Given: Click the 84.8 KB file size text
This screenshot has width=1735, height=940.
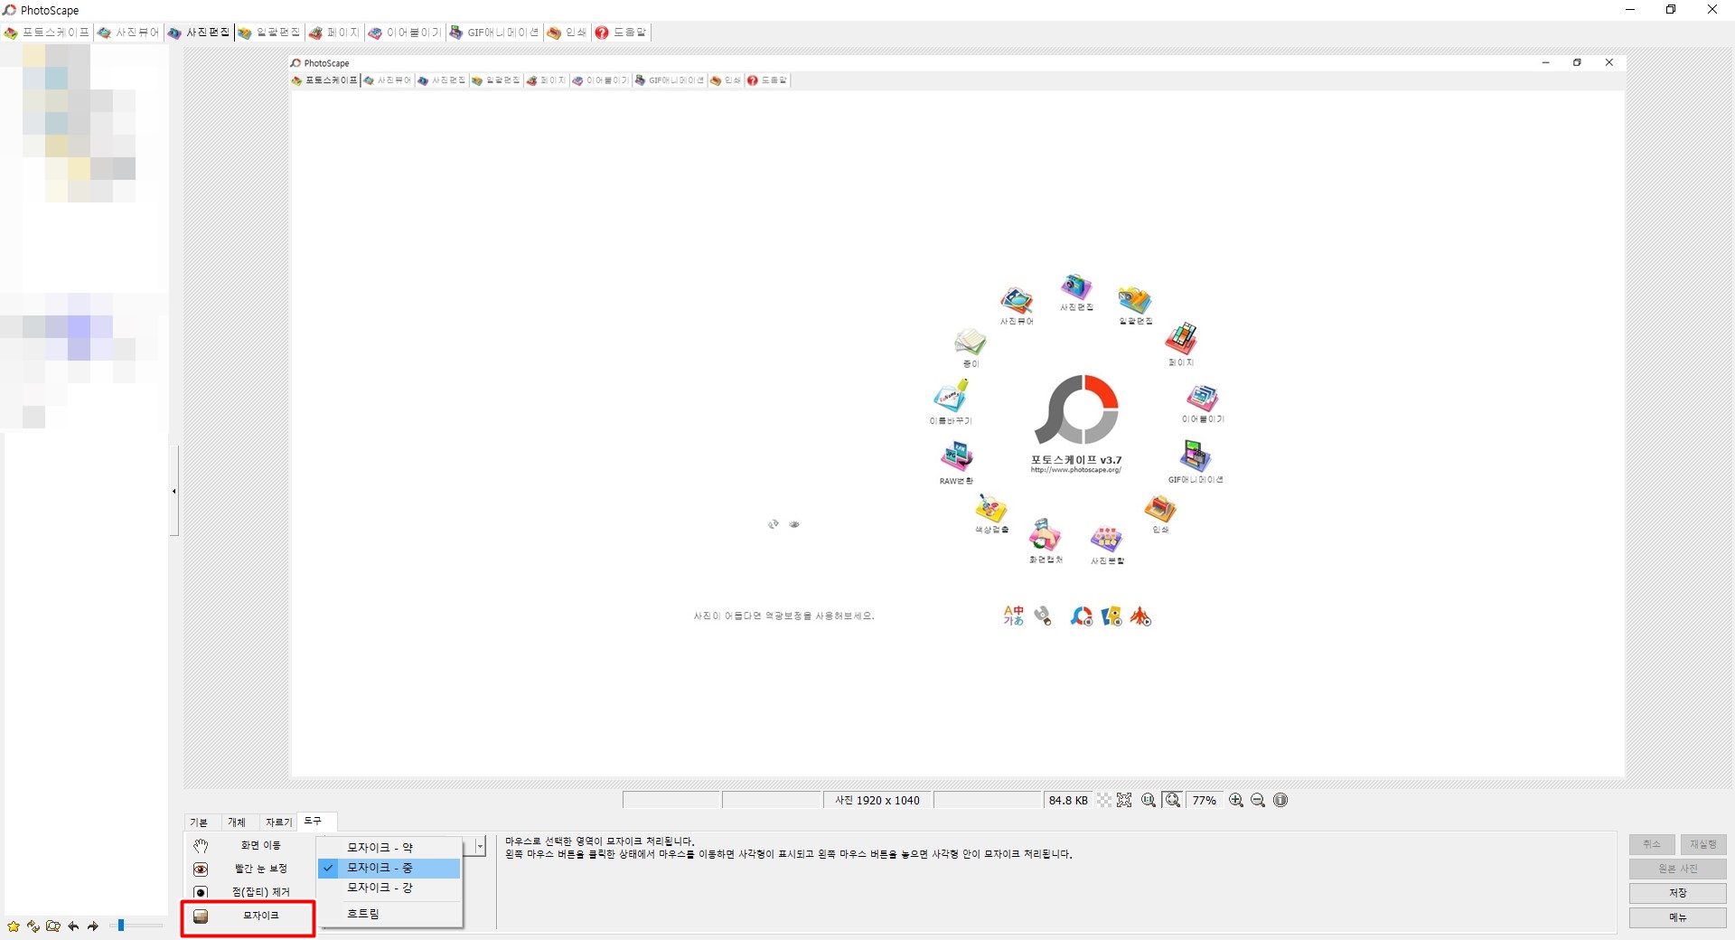Looking at the screenshot, I should click(1068, 801).
